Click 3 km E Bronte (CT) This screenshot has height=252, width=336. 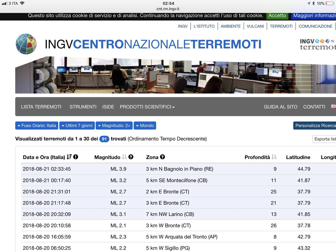[167, 203]
